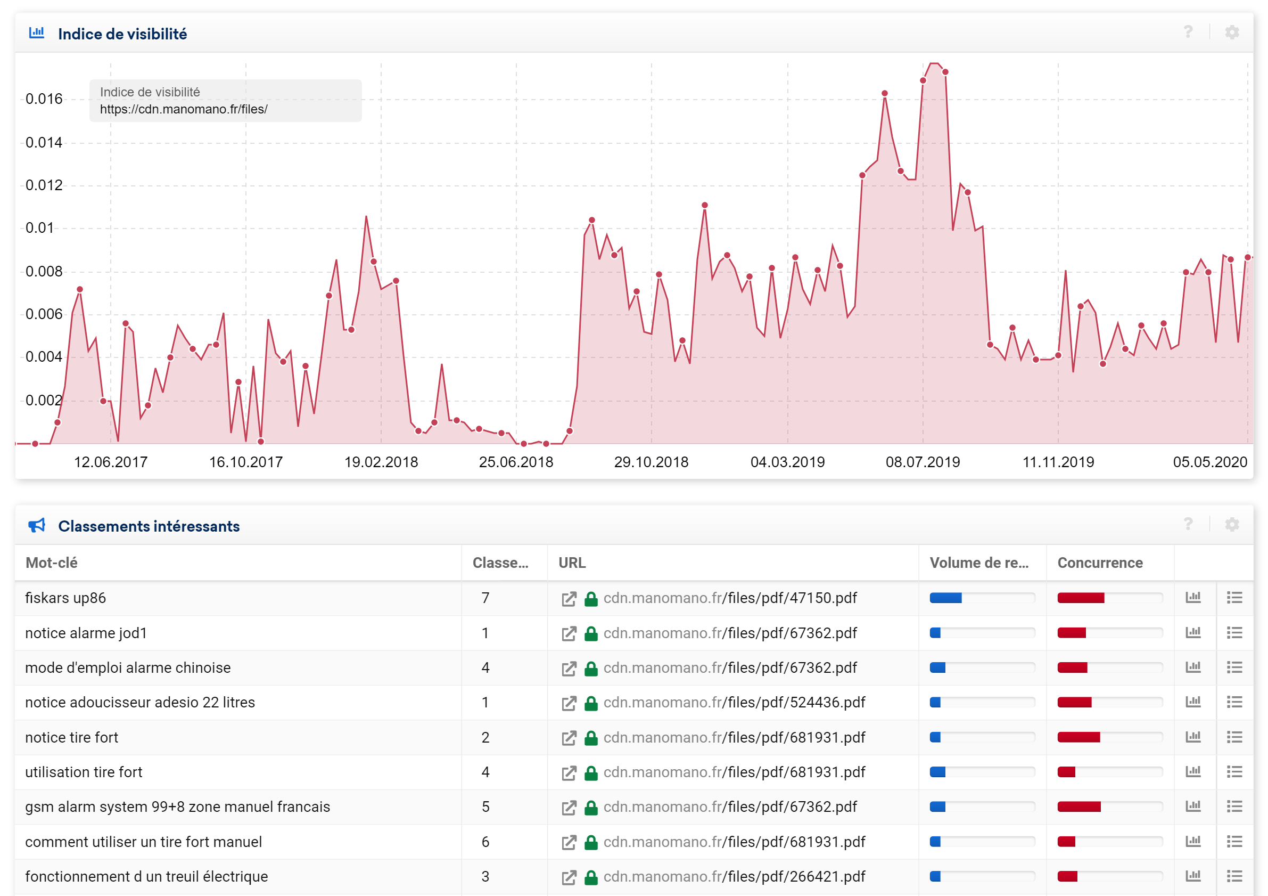Image resolution: width=1268 pixels, height=896 pixels.
Task: Open files/pdf/524436.pdf URL link
Action: [x=735, y=703]
